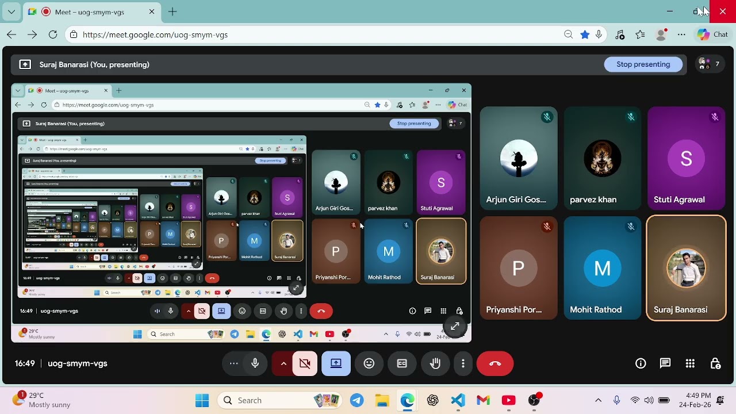736x414 pixels.
Task: Click the browser forward arrow
Action: (x=32, y=34)
